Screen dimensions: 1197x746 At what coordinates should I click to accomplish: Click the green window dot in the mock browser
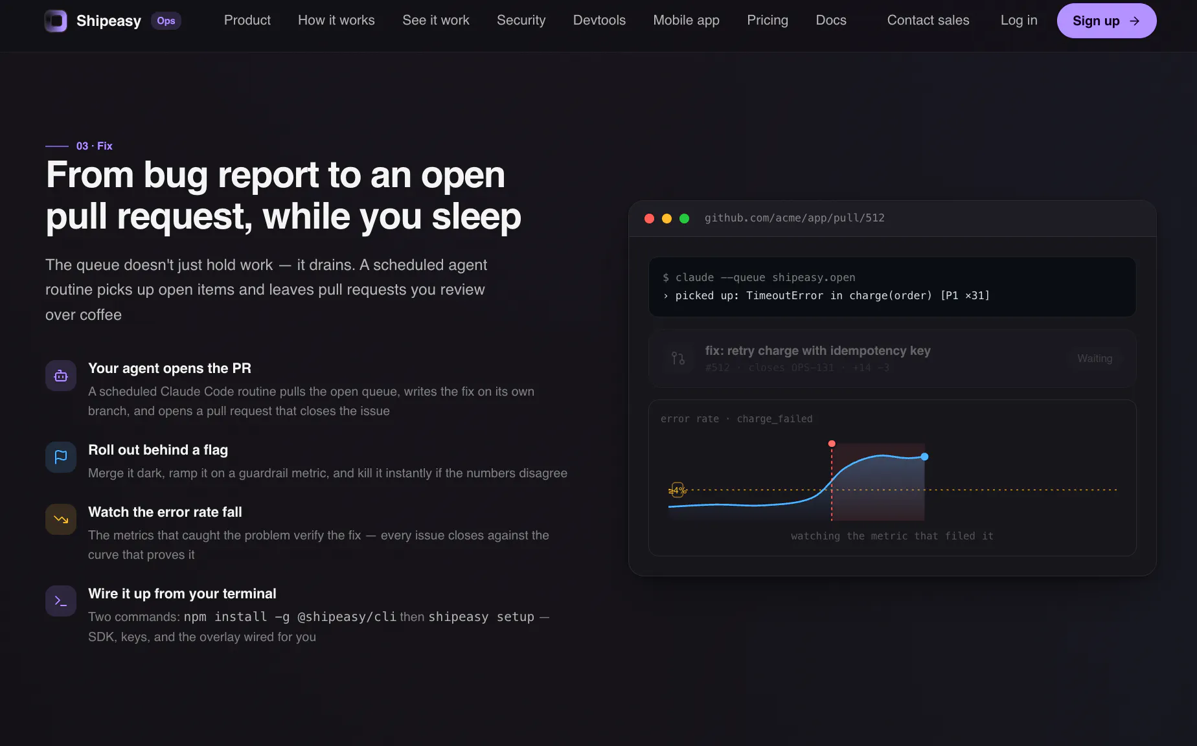pyautogui.click(x=684, y=218)
